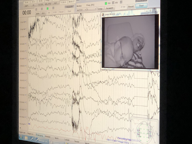
Task: Click channel 1 label in the EEG montage
Action: (23, 22)
